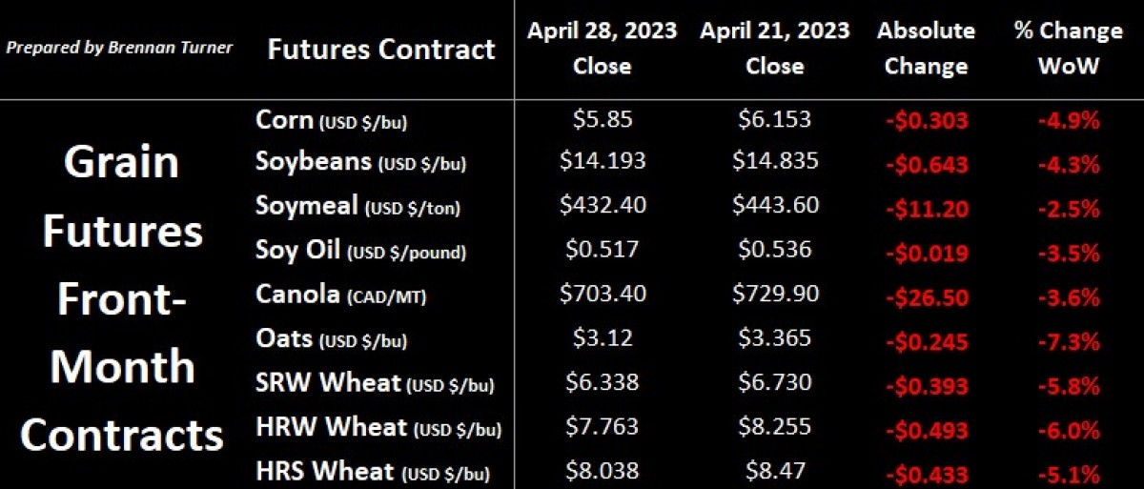The width and height of the screenshot is (1144, 489).
Task: Click the April 21, 2023 Close header
Action: click(775, 48)
